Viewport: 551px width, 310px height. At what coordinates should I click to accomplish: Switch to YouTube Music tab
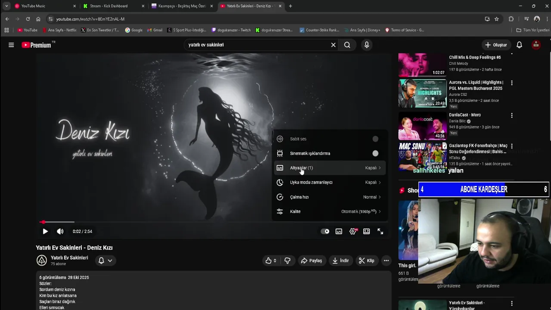[45, 6]
